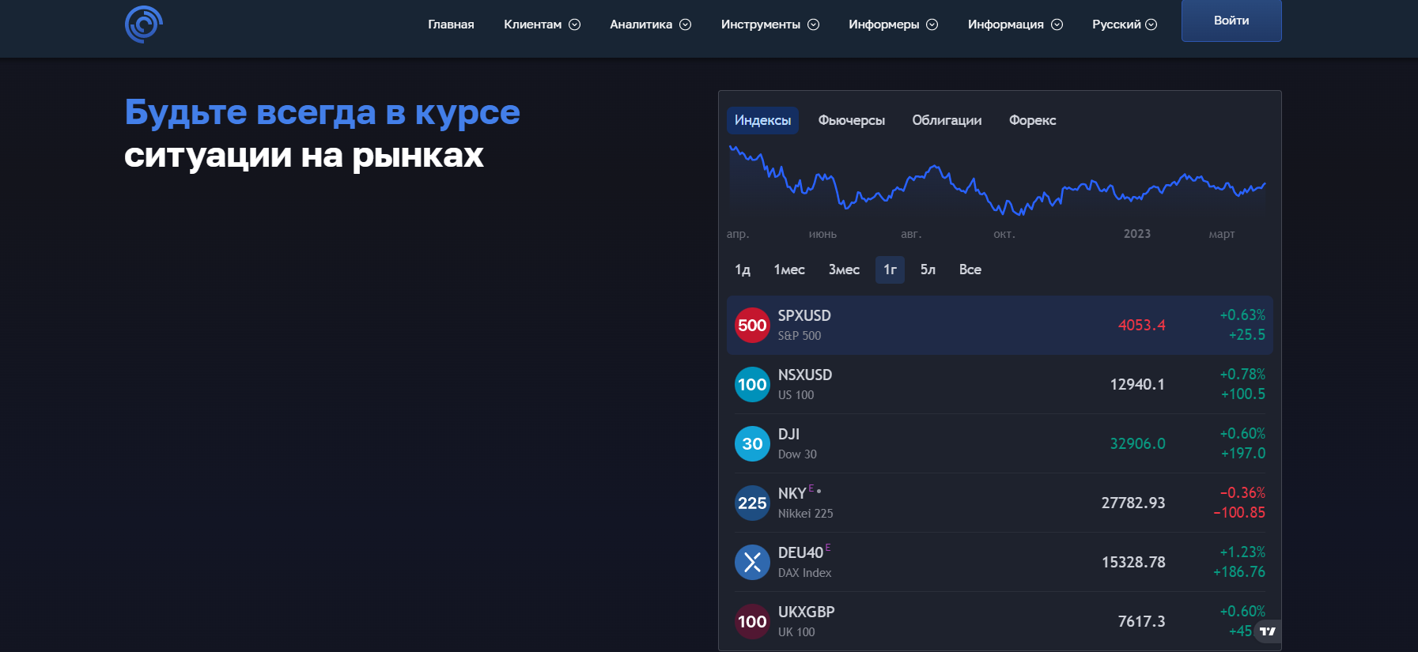Set chart range to 5л
The height and width of the screenshot is (652, 1418).
coord(928,269)
